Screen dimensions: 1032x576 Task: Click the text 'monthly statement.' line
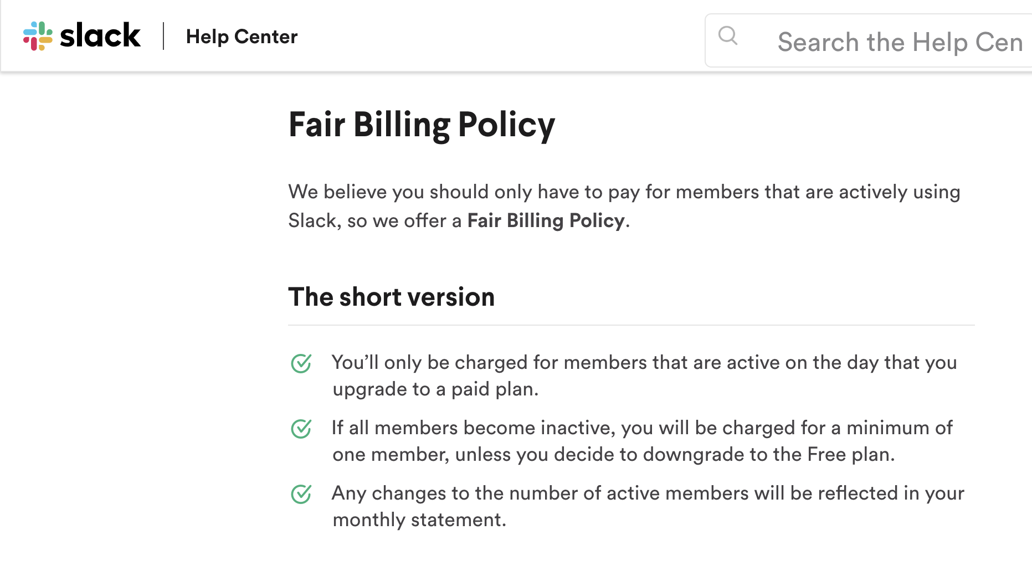pyautogui.click(x=419, y=520)
